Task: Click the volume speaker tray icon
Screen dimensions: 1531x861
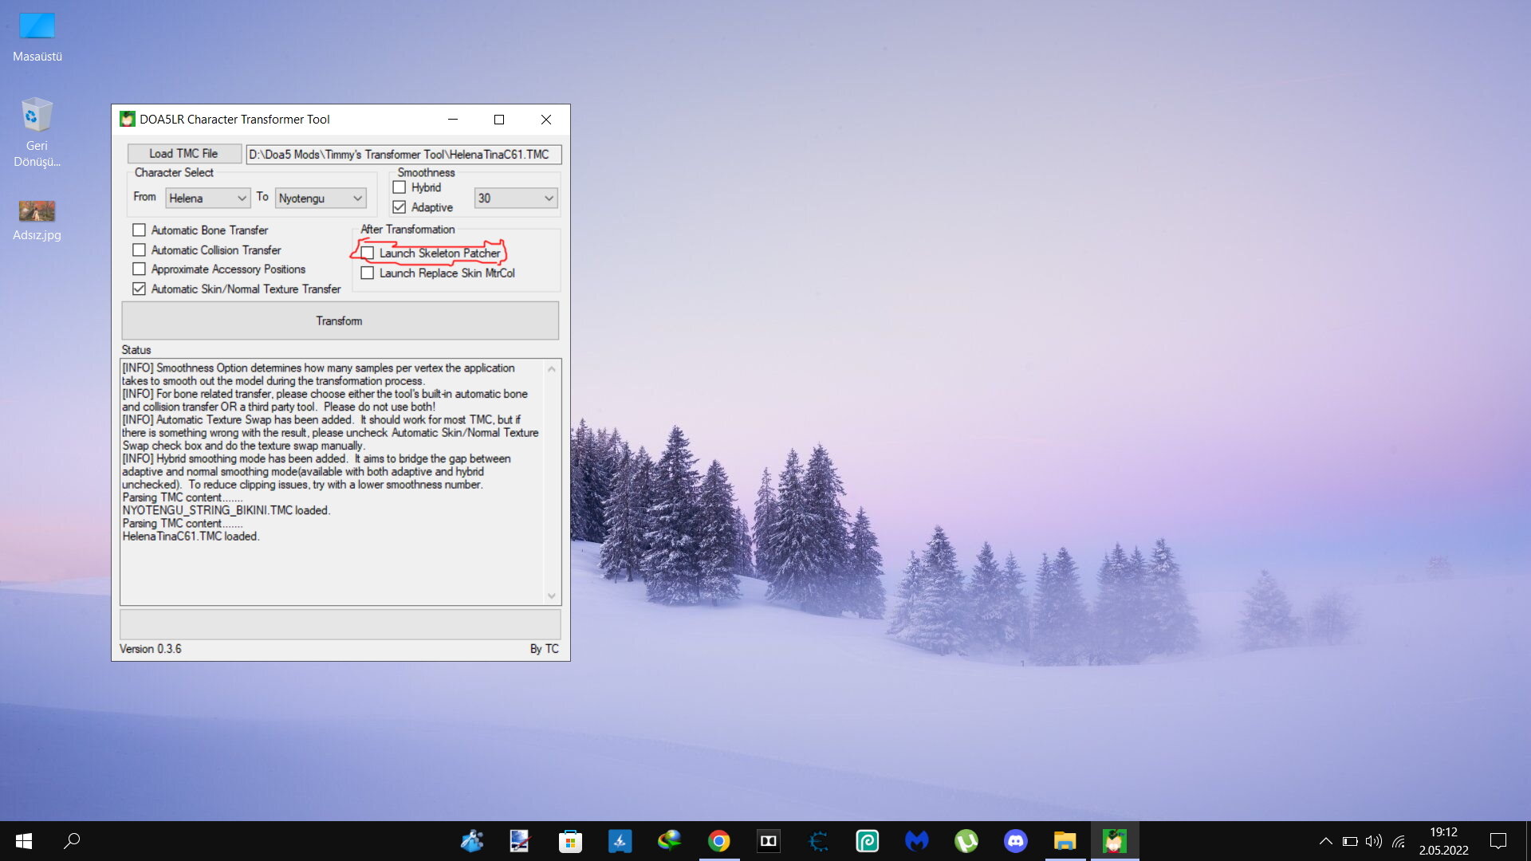Action: pos(1374,841)
